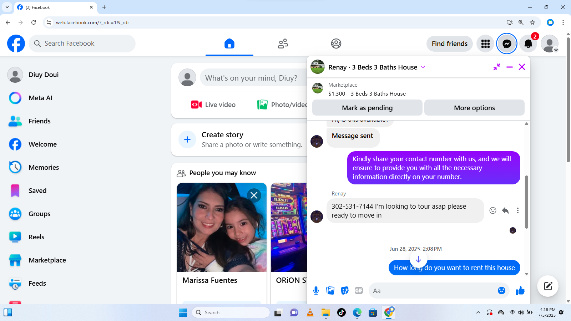Open TikTok from the taskbar

coord(342,313)
